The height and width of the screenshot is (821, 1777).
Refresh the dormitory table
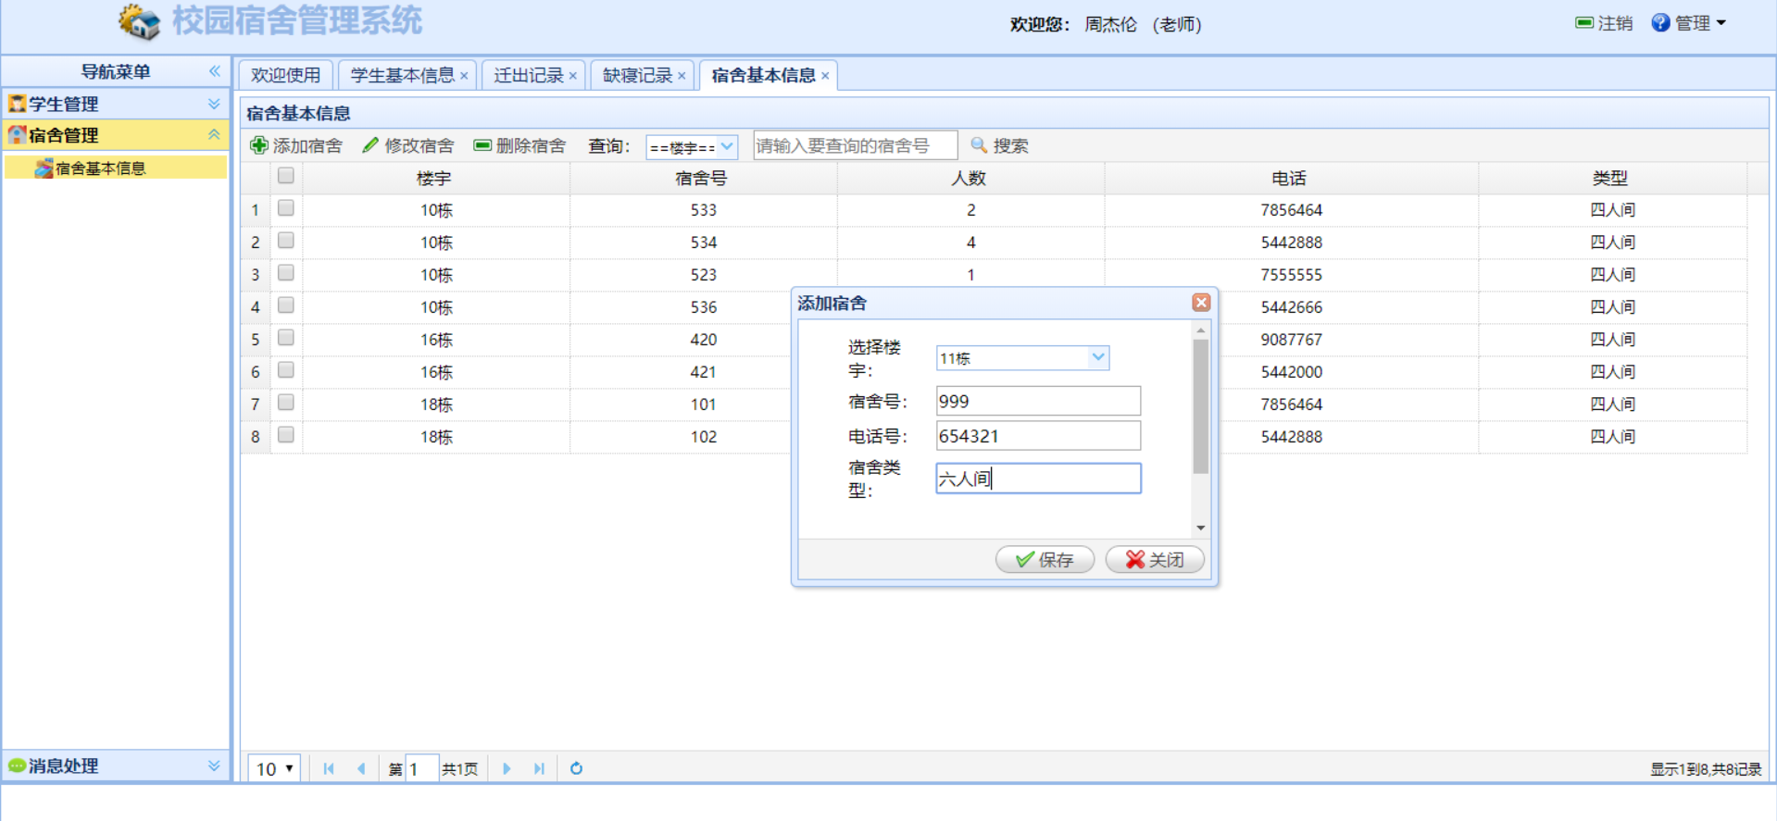click(576, 768)
